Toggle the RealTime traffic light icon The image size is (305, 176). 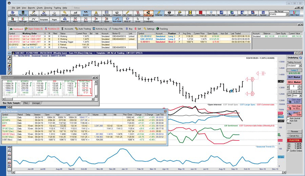pos(23,13)
